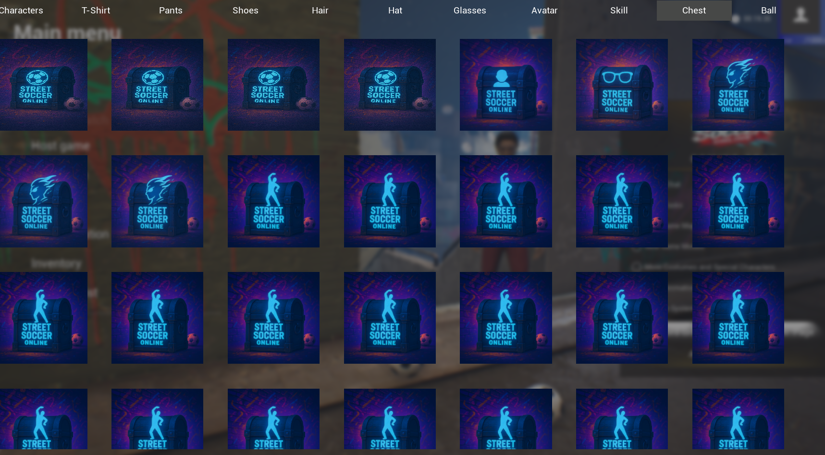Image resolution: width=825 pixels, height=455 pixels.
Task: Select the leftmost head chest in second row
Action: pos(42,201)
